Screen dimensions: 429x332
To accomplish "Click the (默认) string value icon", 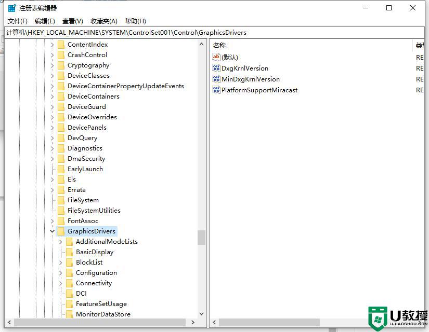I will point(216,57).
